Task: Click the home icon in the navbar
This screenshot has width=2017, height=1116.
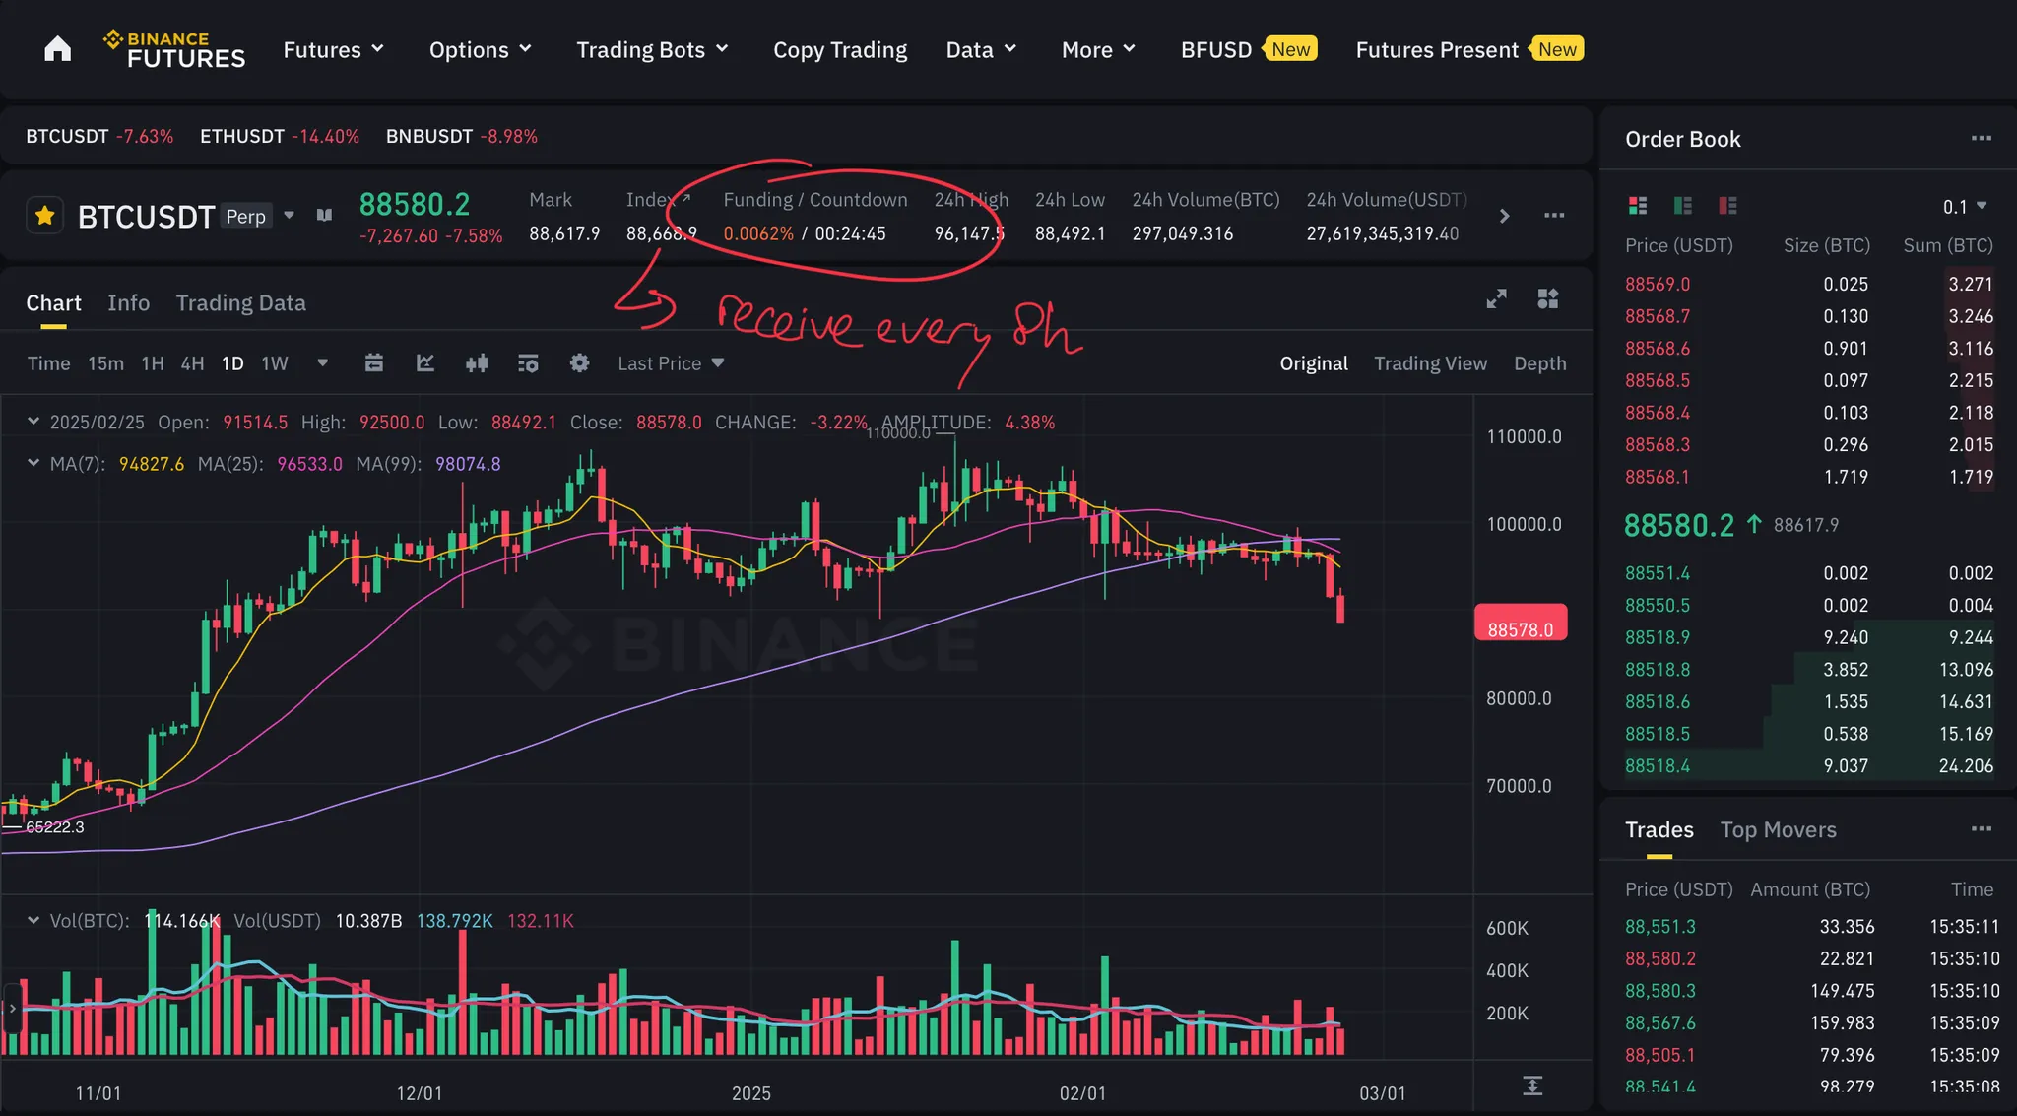Action: point(57,49)
